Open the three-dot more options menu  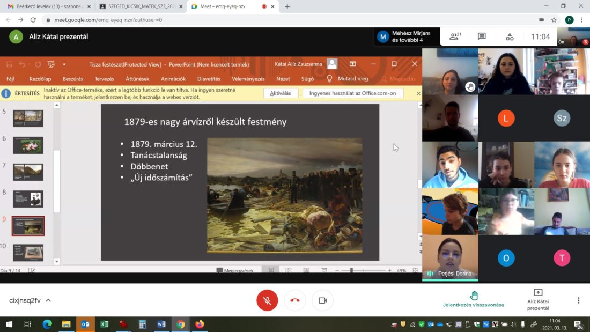pyautogui.click(x=578, y=300)
